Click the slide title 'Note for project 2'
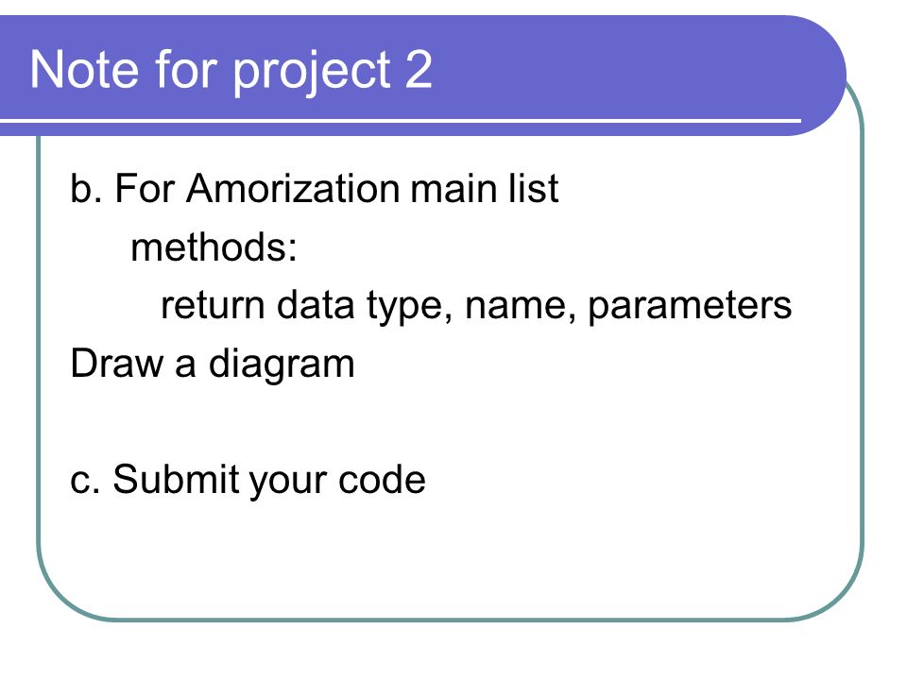907x680 pixels. 231,71
